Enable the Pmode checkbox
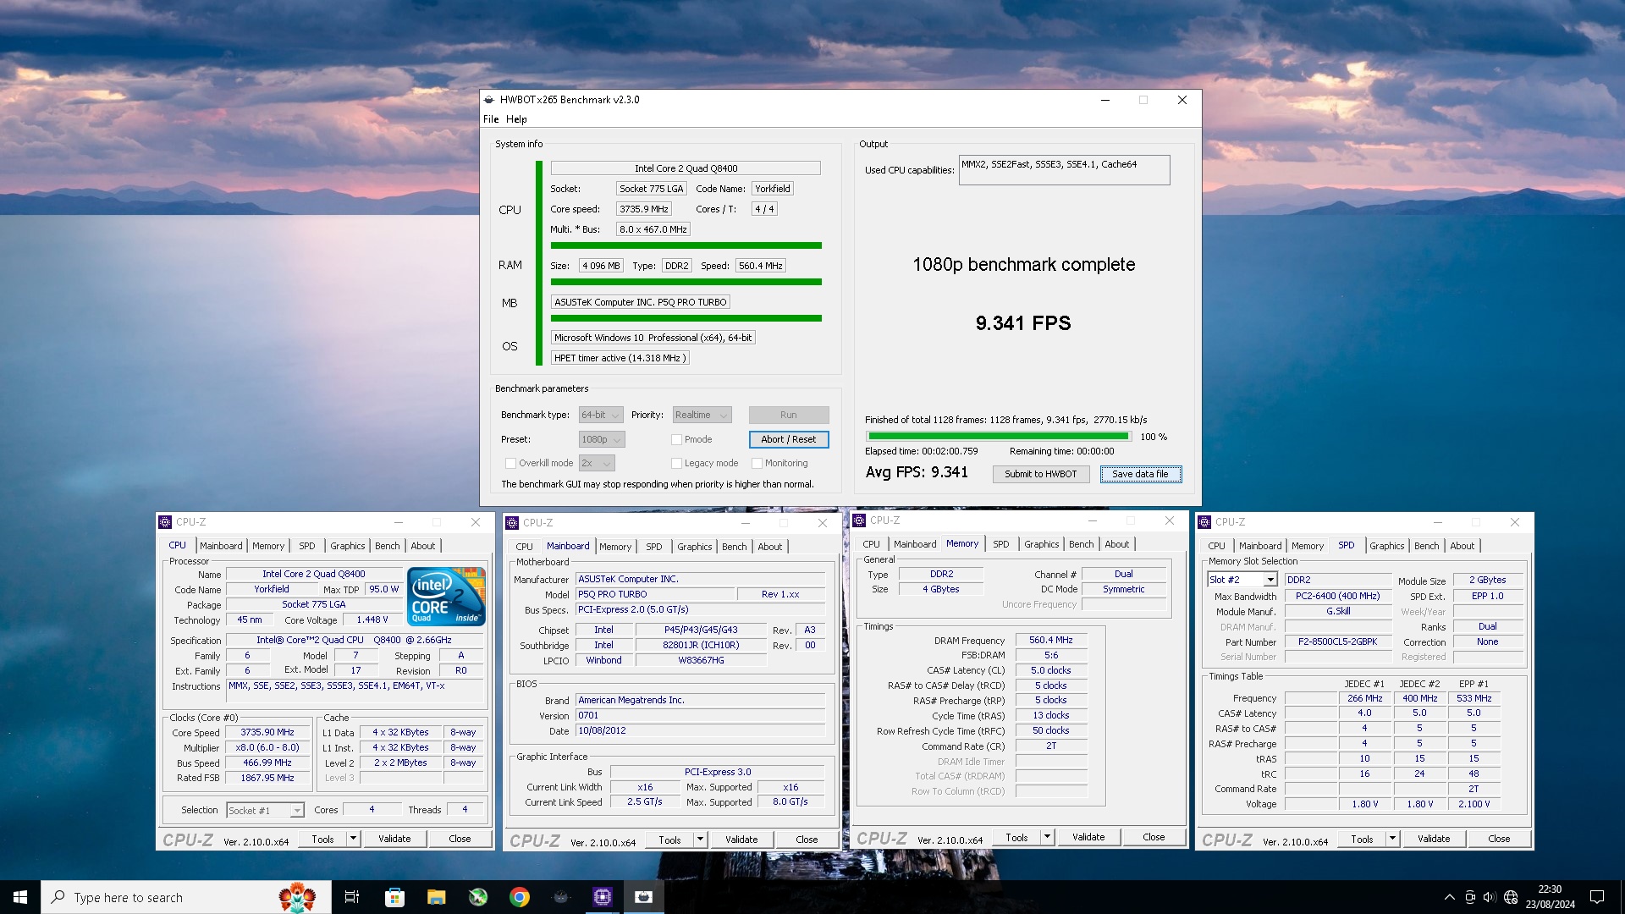1625x914 pixels. click(x=676, y=439)
